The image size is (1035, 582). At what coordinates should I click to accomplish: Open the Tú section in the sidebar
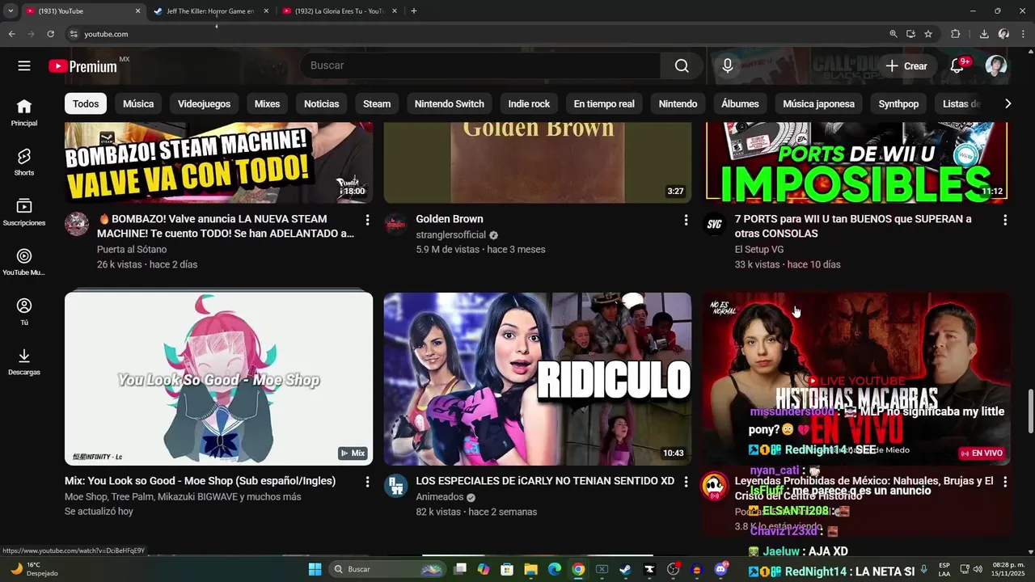point(24,312)
